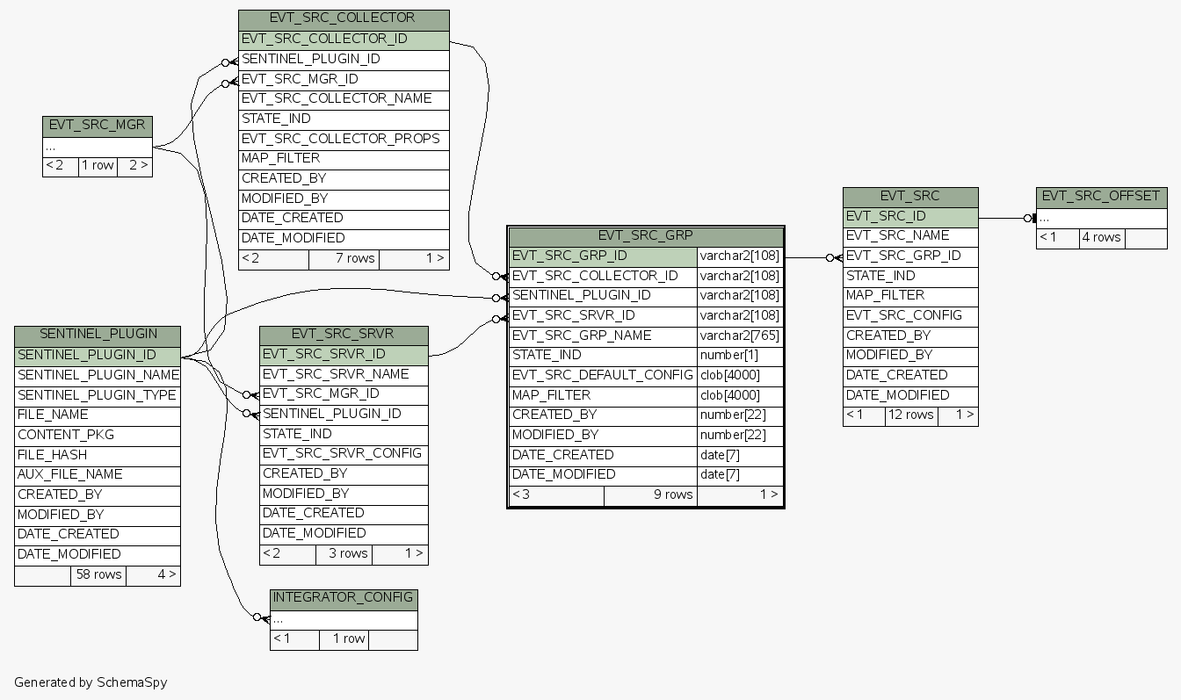This screenshot has width=1181, height=700.
Task: Click EVT_SRC_DEFAULT_CONFIG column in EVT_SRC_GRP
Action: pos(603,376)
